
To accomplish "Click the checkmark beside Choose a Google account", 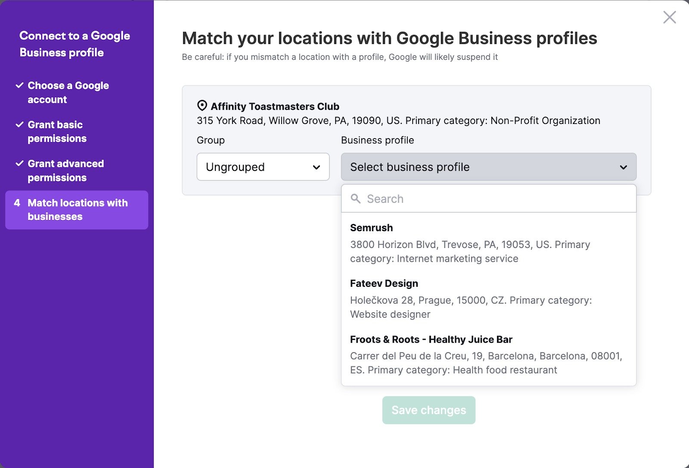I will [19, 85].
